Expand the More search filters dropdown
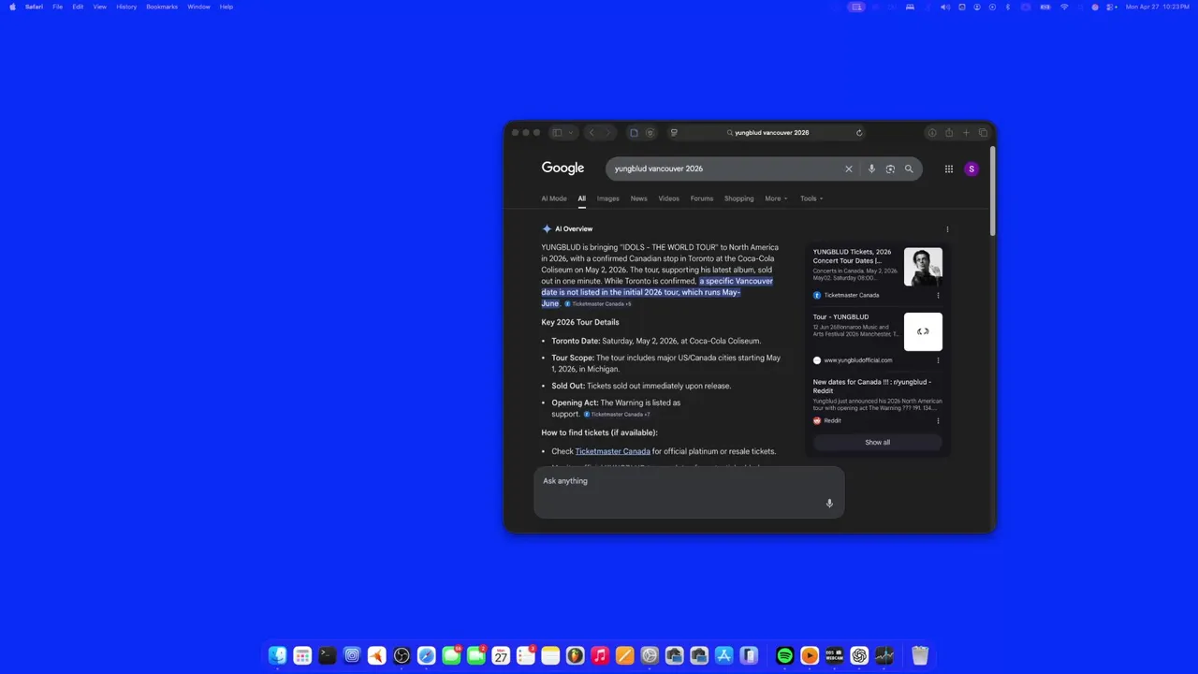 tap(776, 198)
